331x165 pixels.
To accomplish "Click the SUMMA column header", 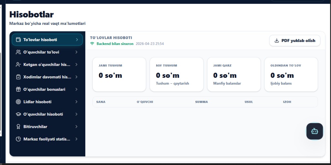I will (x=201, y=102).
